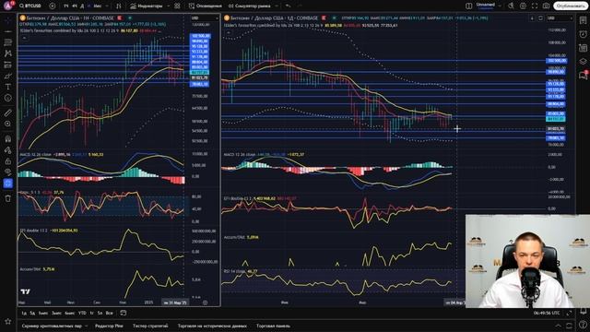Click the 06:49:56 UTC timezone clock
The image size is (590, 332).
(547, 314)
